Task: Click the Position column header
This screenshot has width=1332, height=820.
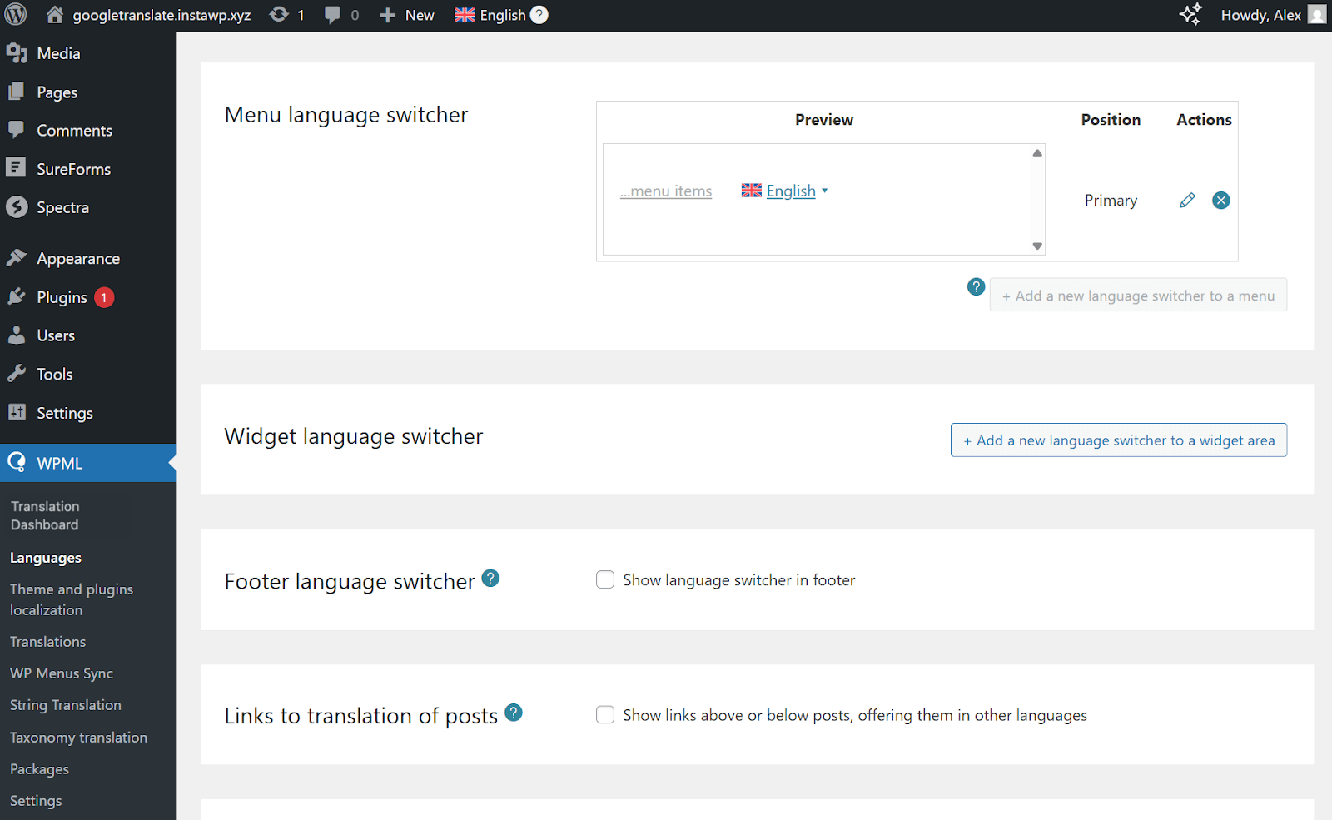Action: (x=1111, y=119)
